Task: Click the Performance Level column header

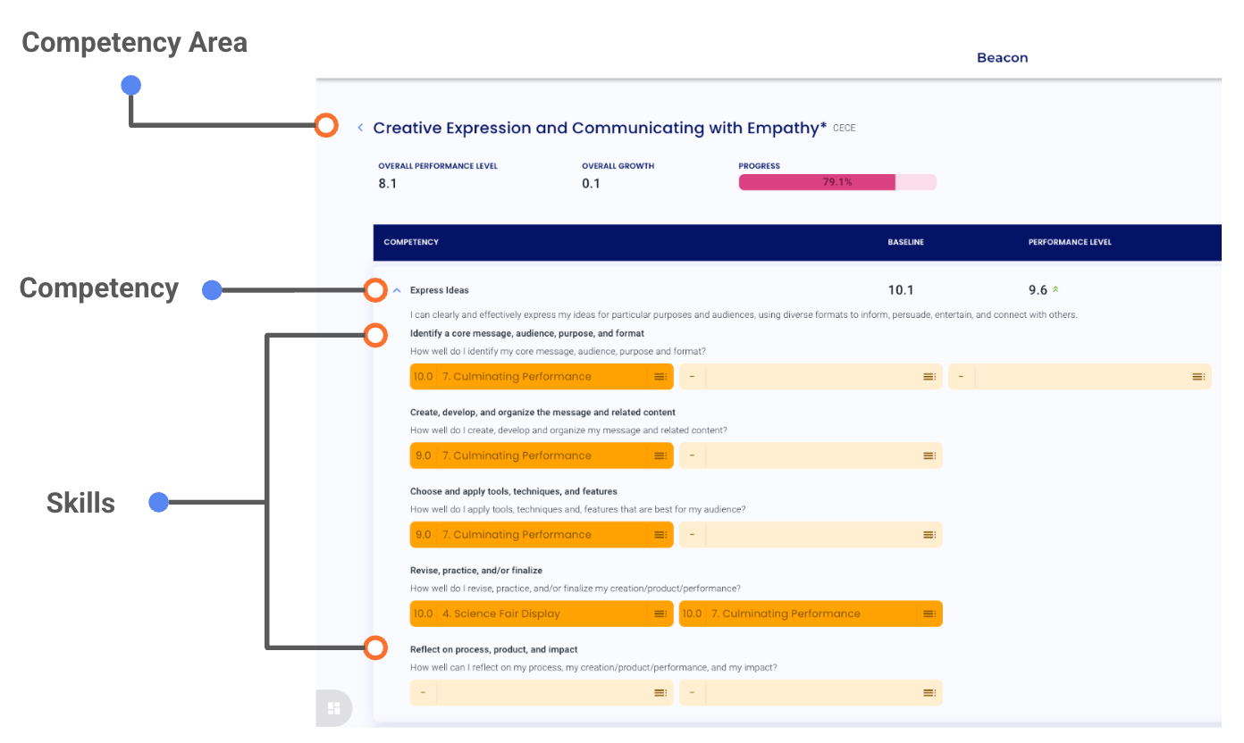Action: pyautogui.click(x=1070, y=243)
